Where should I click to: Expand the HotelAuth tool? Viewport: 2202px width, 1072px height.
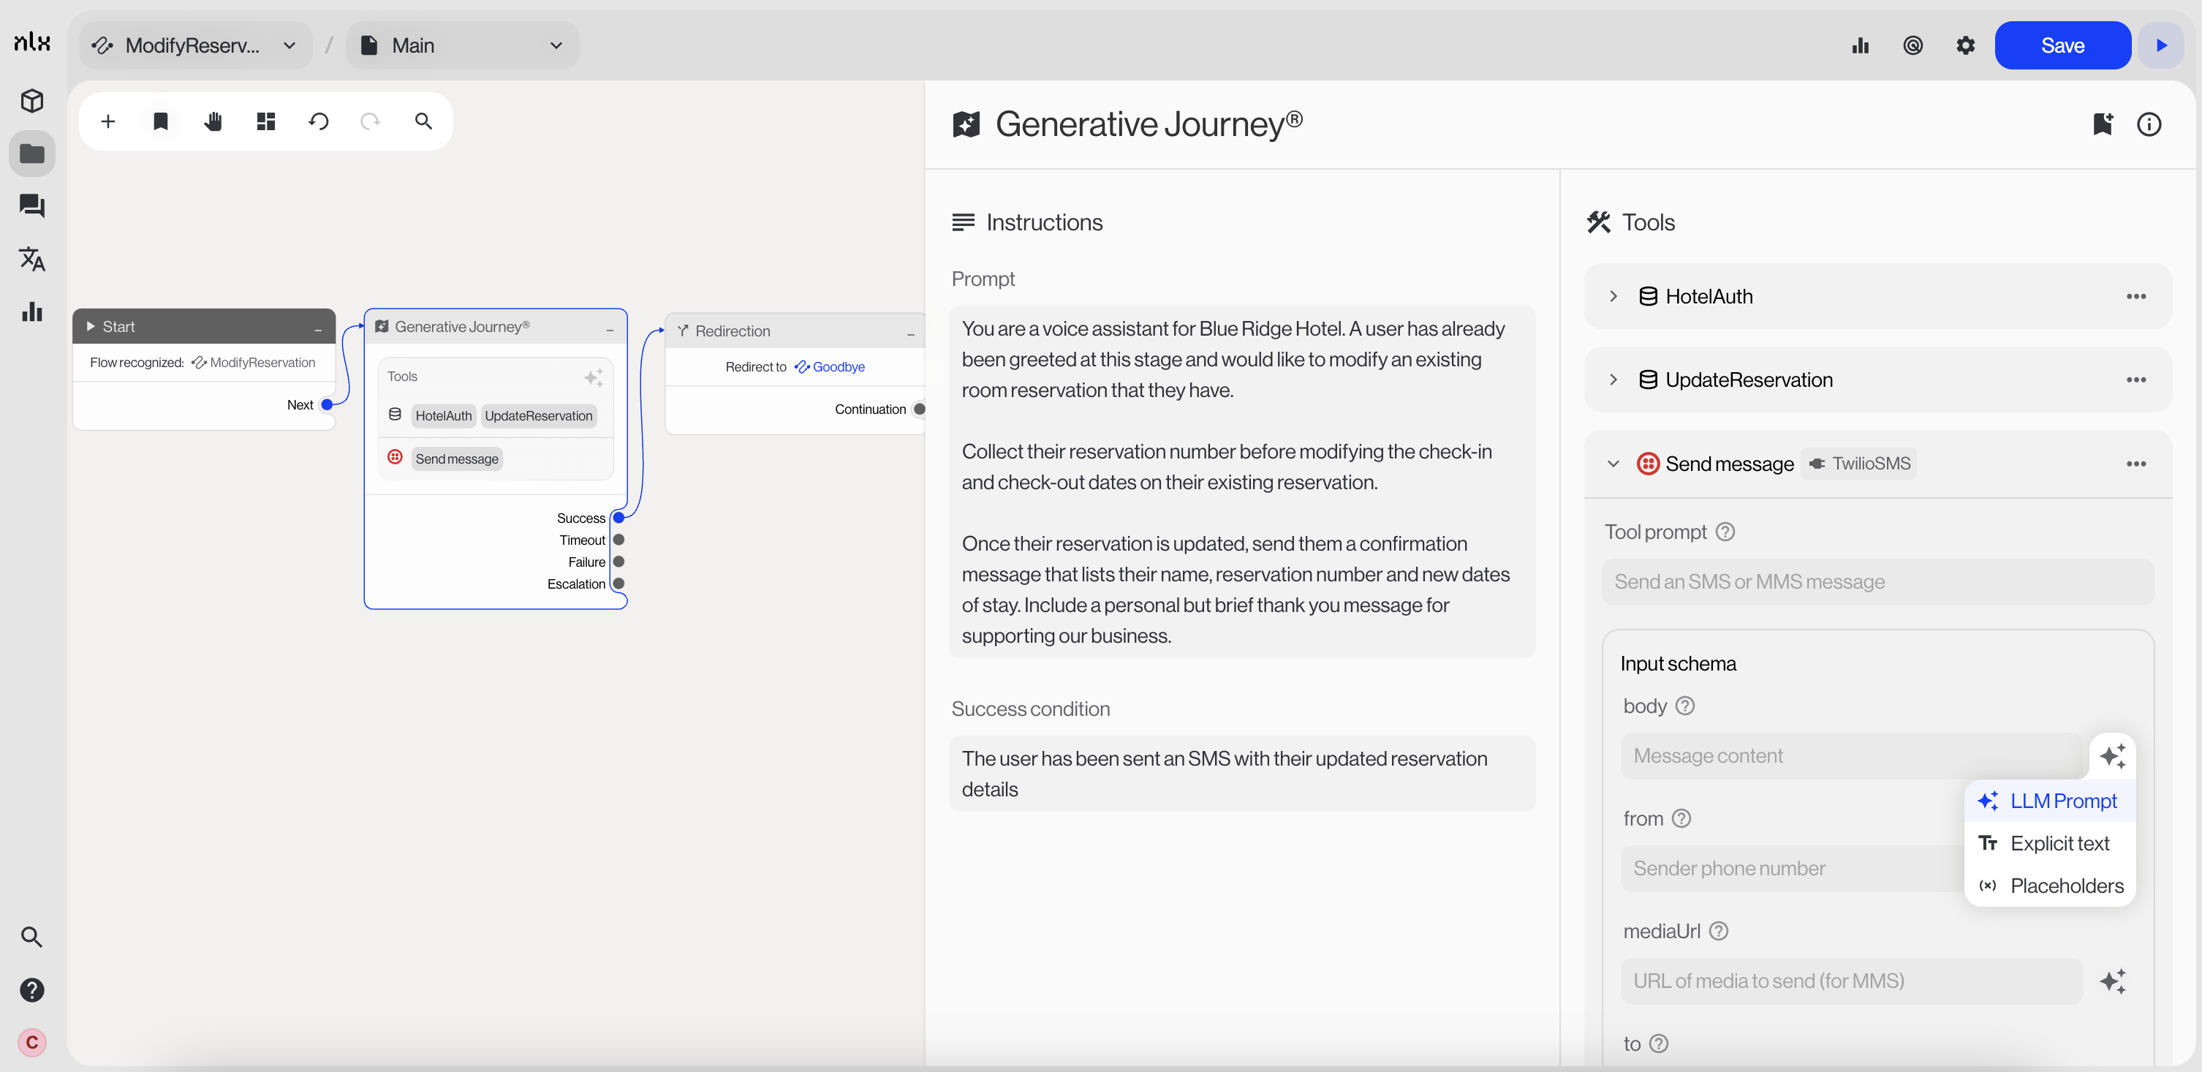pyautogui.click(x=1613, y=297)
